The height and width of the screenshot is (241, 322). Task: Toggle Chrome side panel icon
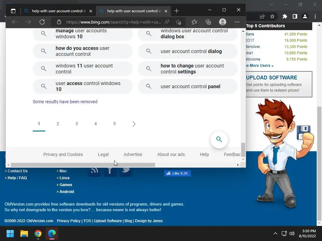click(295, 16)
